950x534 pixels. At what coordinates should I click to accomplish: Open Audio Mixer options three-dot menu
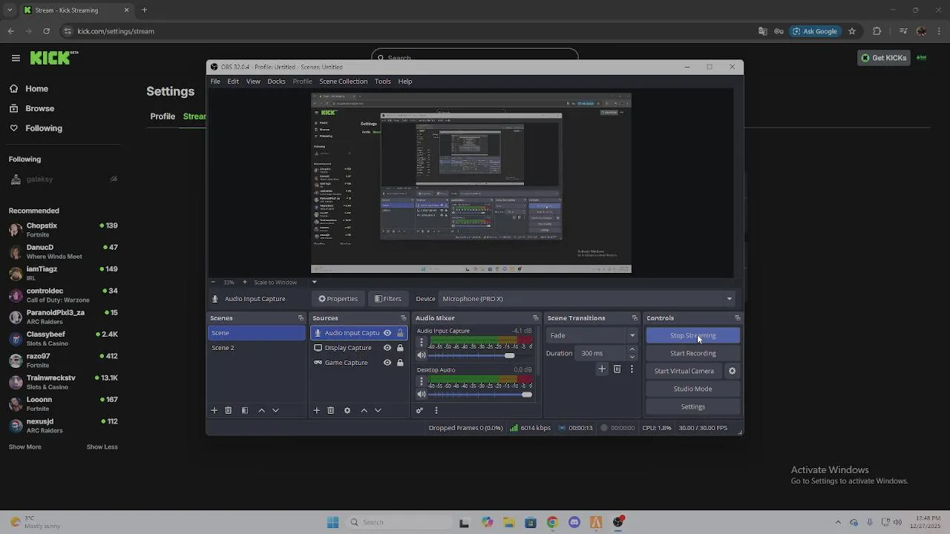point(436,410)
